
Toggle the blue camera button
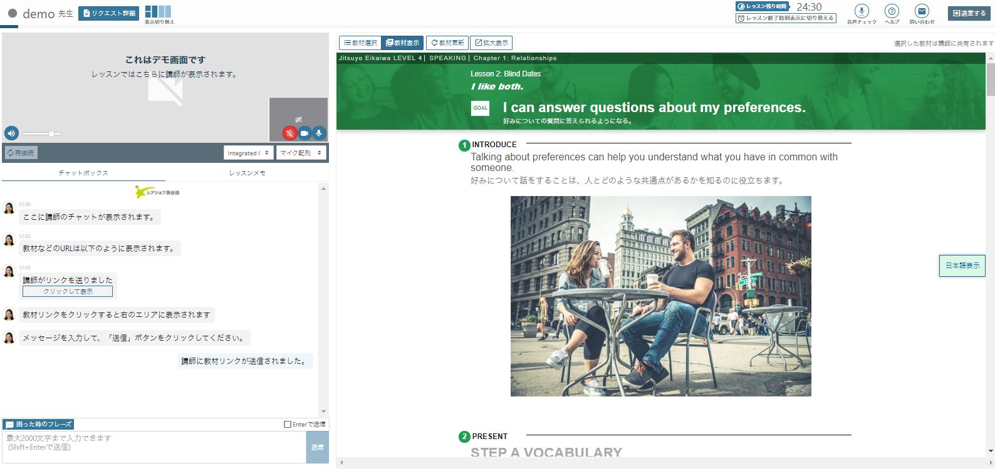coord(305,133)
